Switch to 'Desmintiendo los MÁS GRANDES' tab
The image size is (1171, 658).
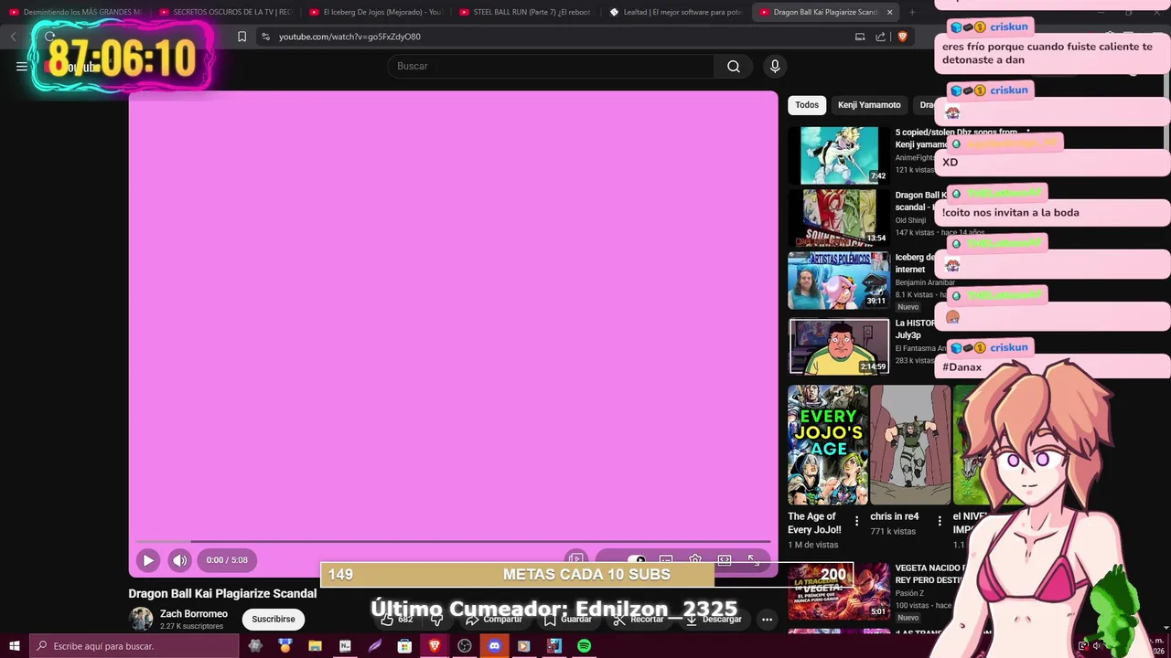pos(75,12)
